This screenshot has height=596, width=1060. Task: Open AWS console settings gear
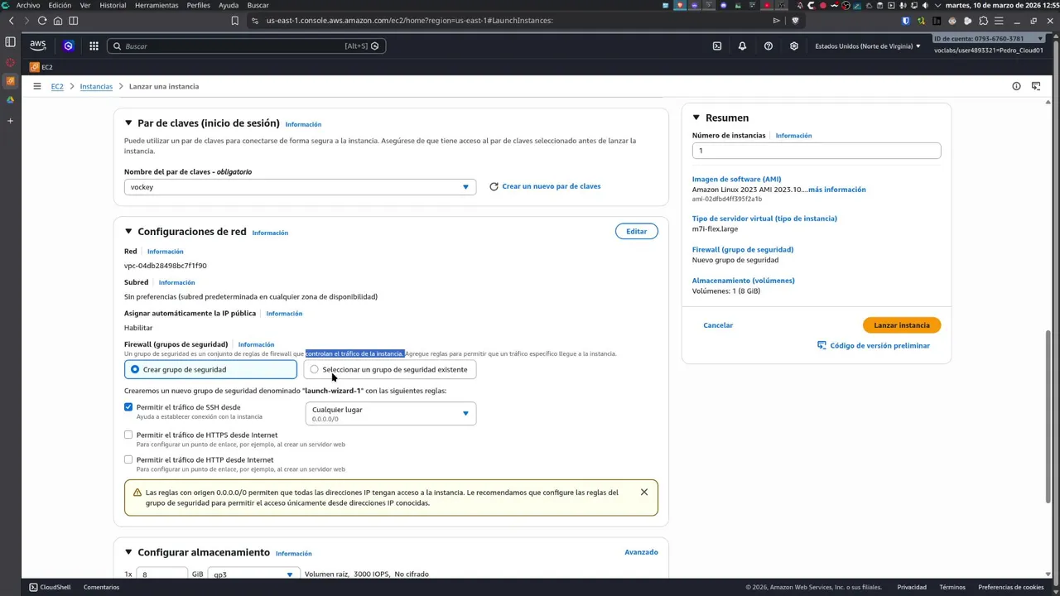794,46
